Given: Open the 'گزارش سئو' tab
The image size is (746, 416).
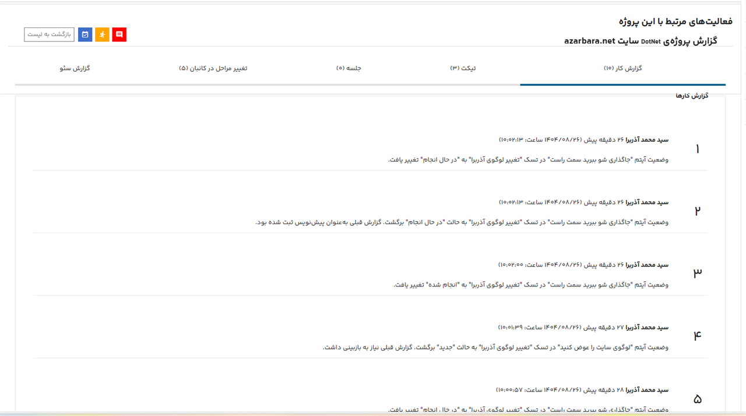Looking at the screenshot, I should click(x=75, y=68).
